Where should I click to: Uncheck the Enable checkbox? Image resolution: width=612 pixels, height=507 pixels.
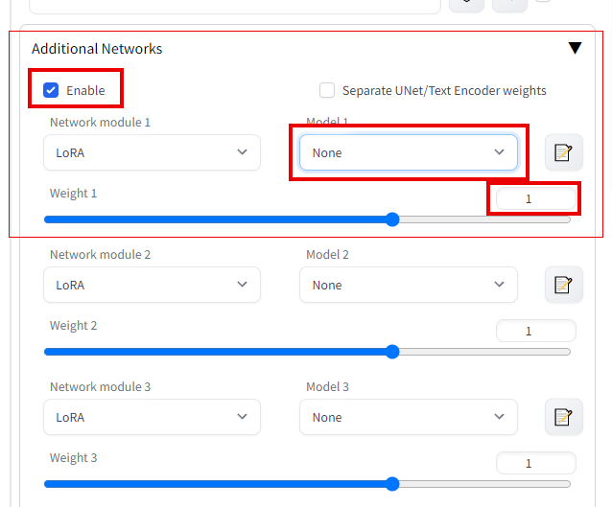click(51, 90)
